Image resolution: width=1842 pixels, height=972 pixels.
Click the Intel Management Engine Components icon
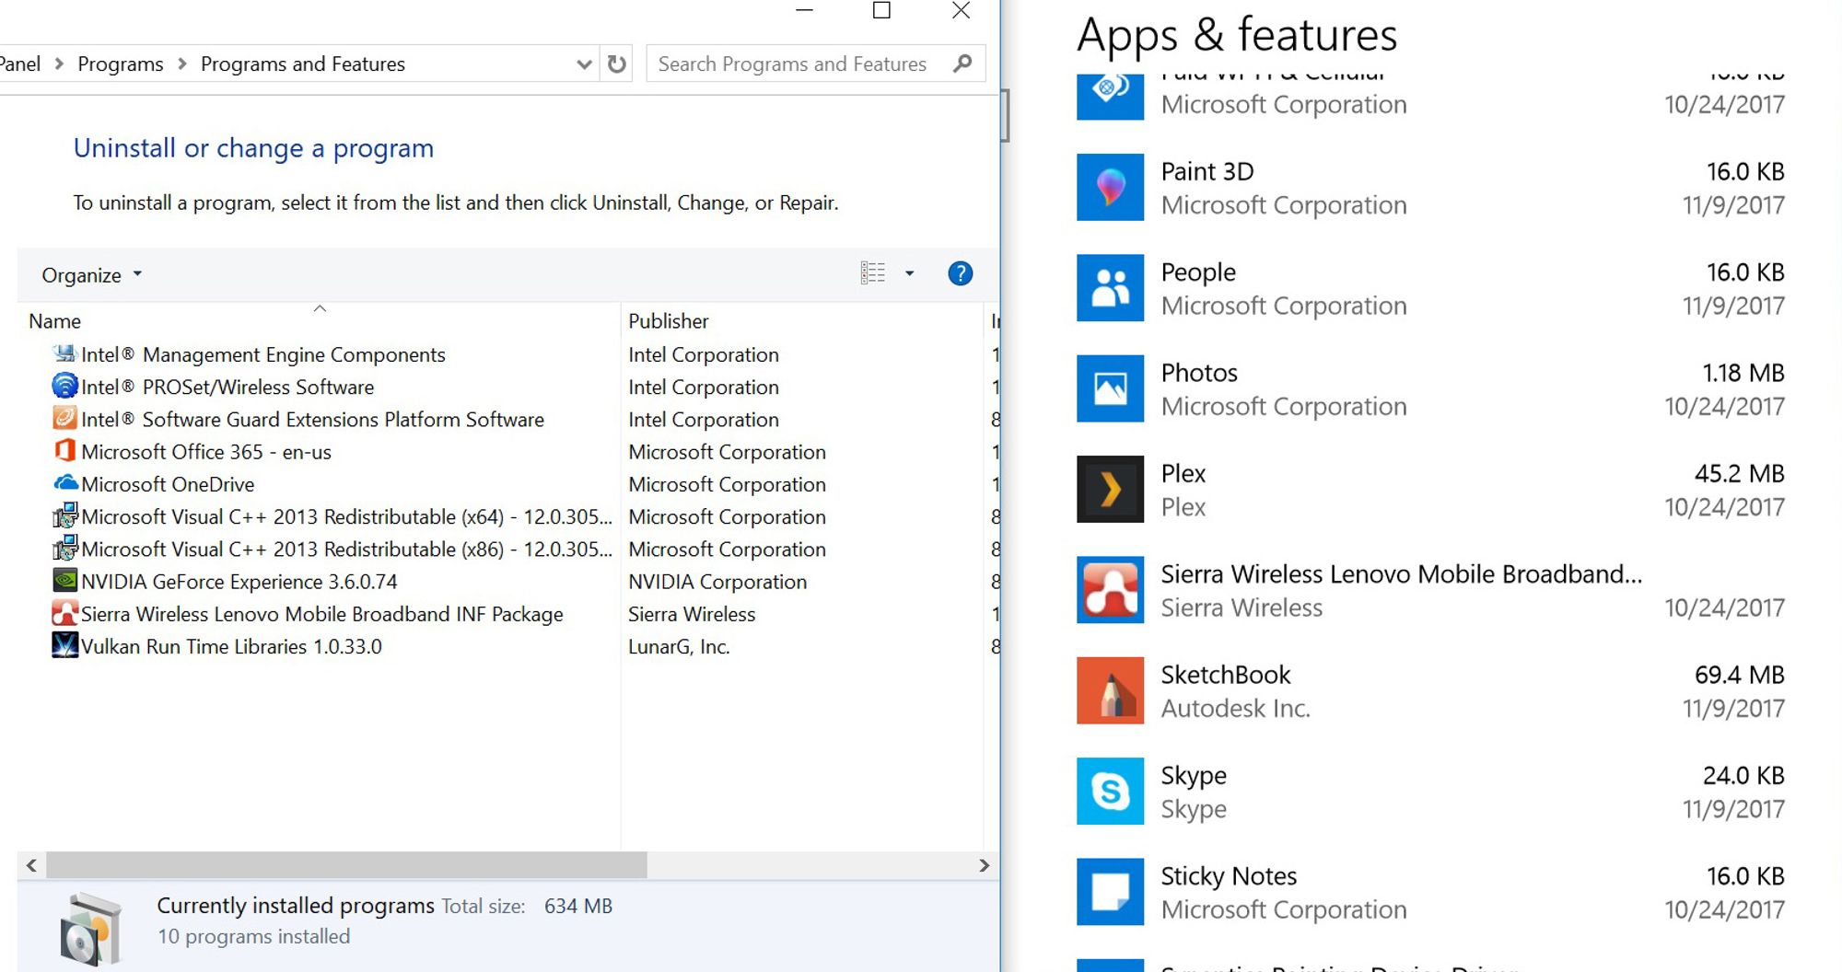tap(64, 354)
